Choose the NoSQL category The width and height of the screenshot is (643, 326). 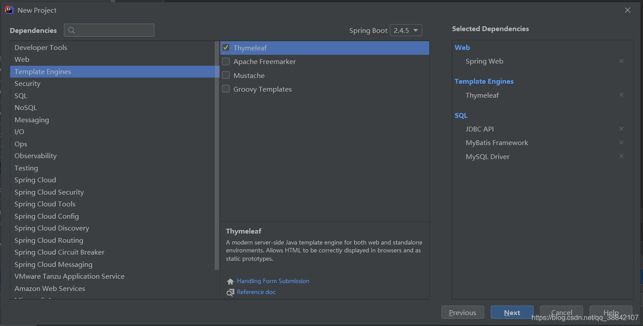tap(112, 107)
